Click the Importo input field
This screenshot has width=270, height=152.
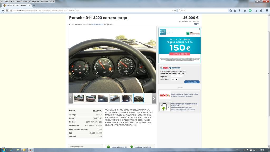tap(177, 77)
